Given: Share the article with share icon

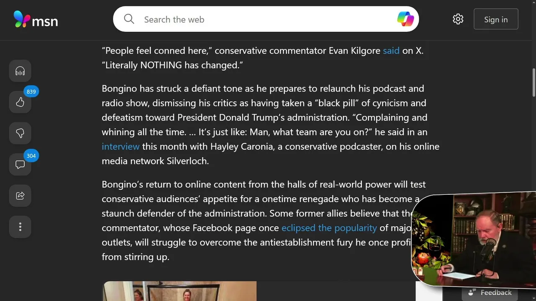Looking at the screenshot, I should coord(20,196).
